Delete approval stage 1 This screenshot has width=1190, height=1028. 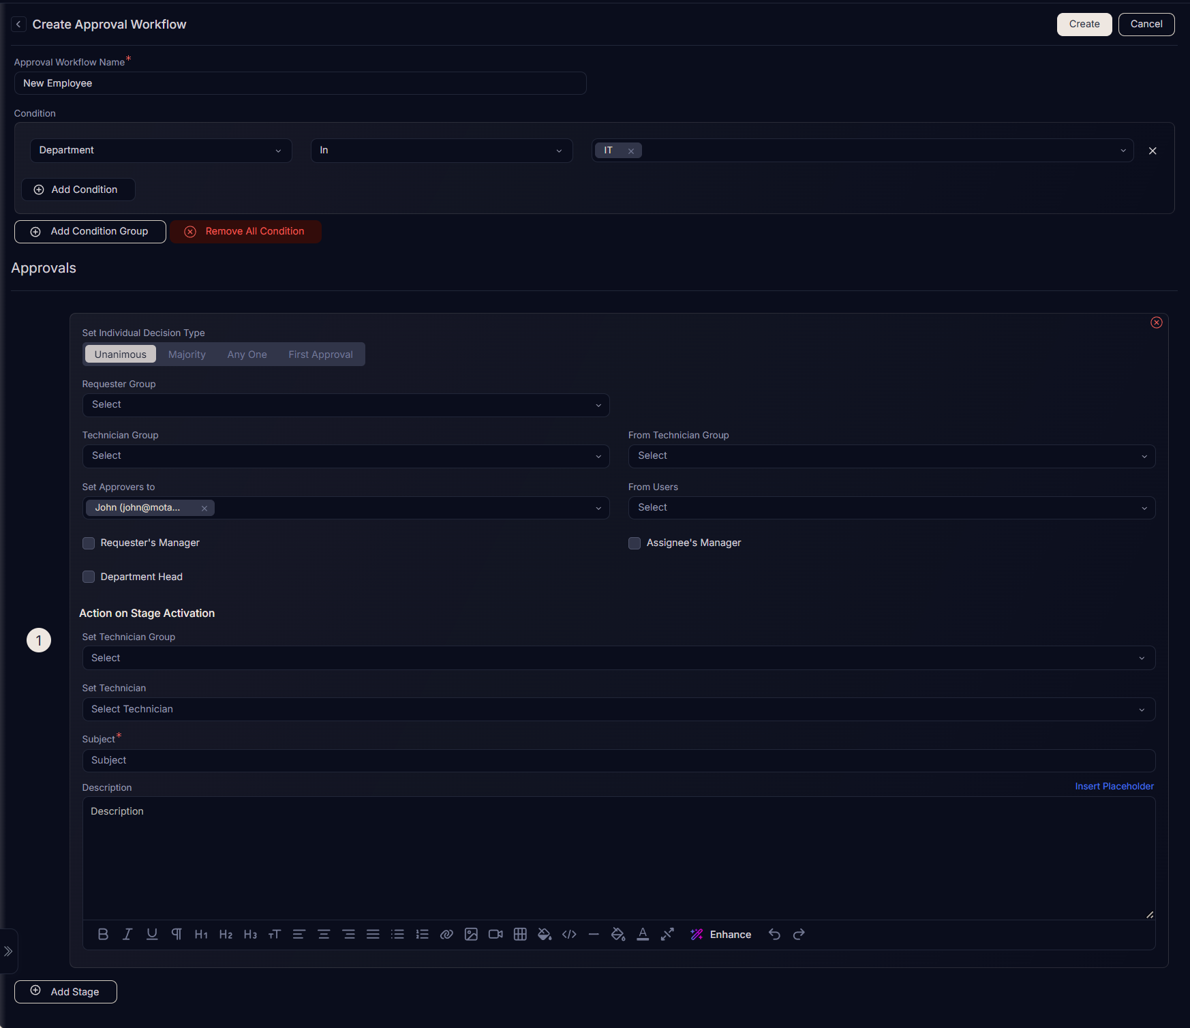(1157, 322)
